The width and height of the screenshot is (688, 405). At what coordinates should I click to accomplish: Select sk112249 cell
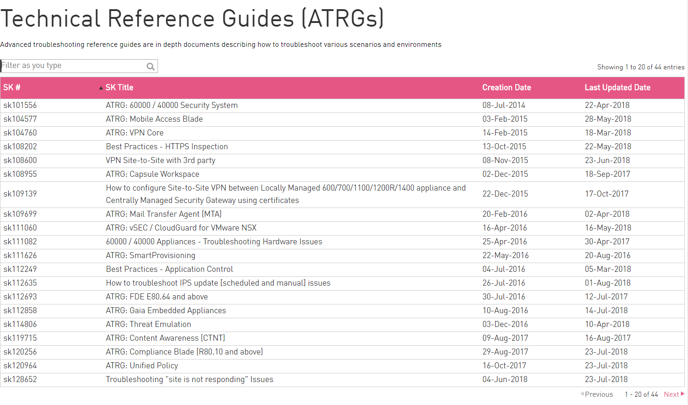pyautogui.click(x=20, y=269)
